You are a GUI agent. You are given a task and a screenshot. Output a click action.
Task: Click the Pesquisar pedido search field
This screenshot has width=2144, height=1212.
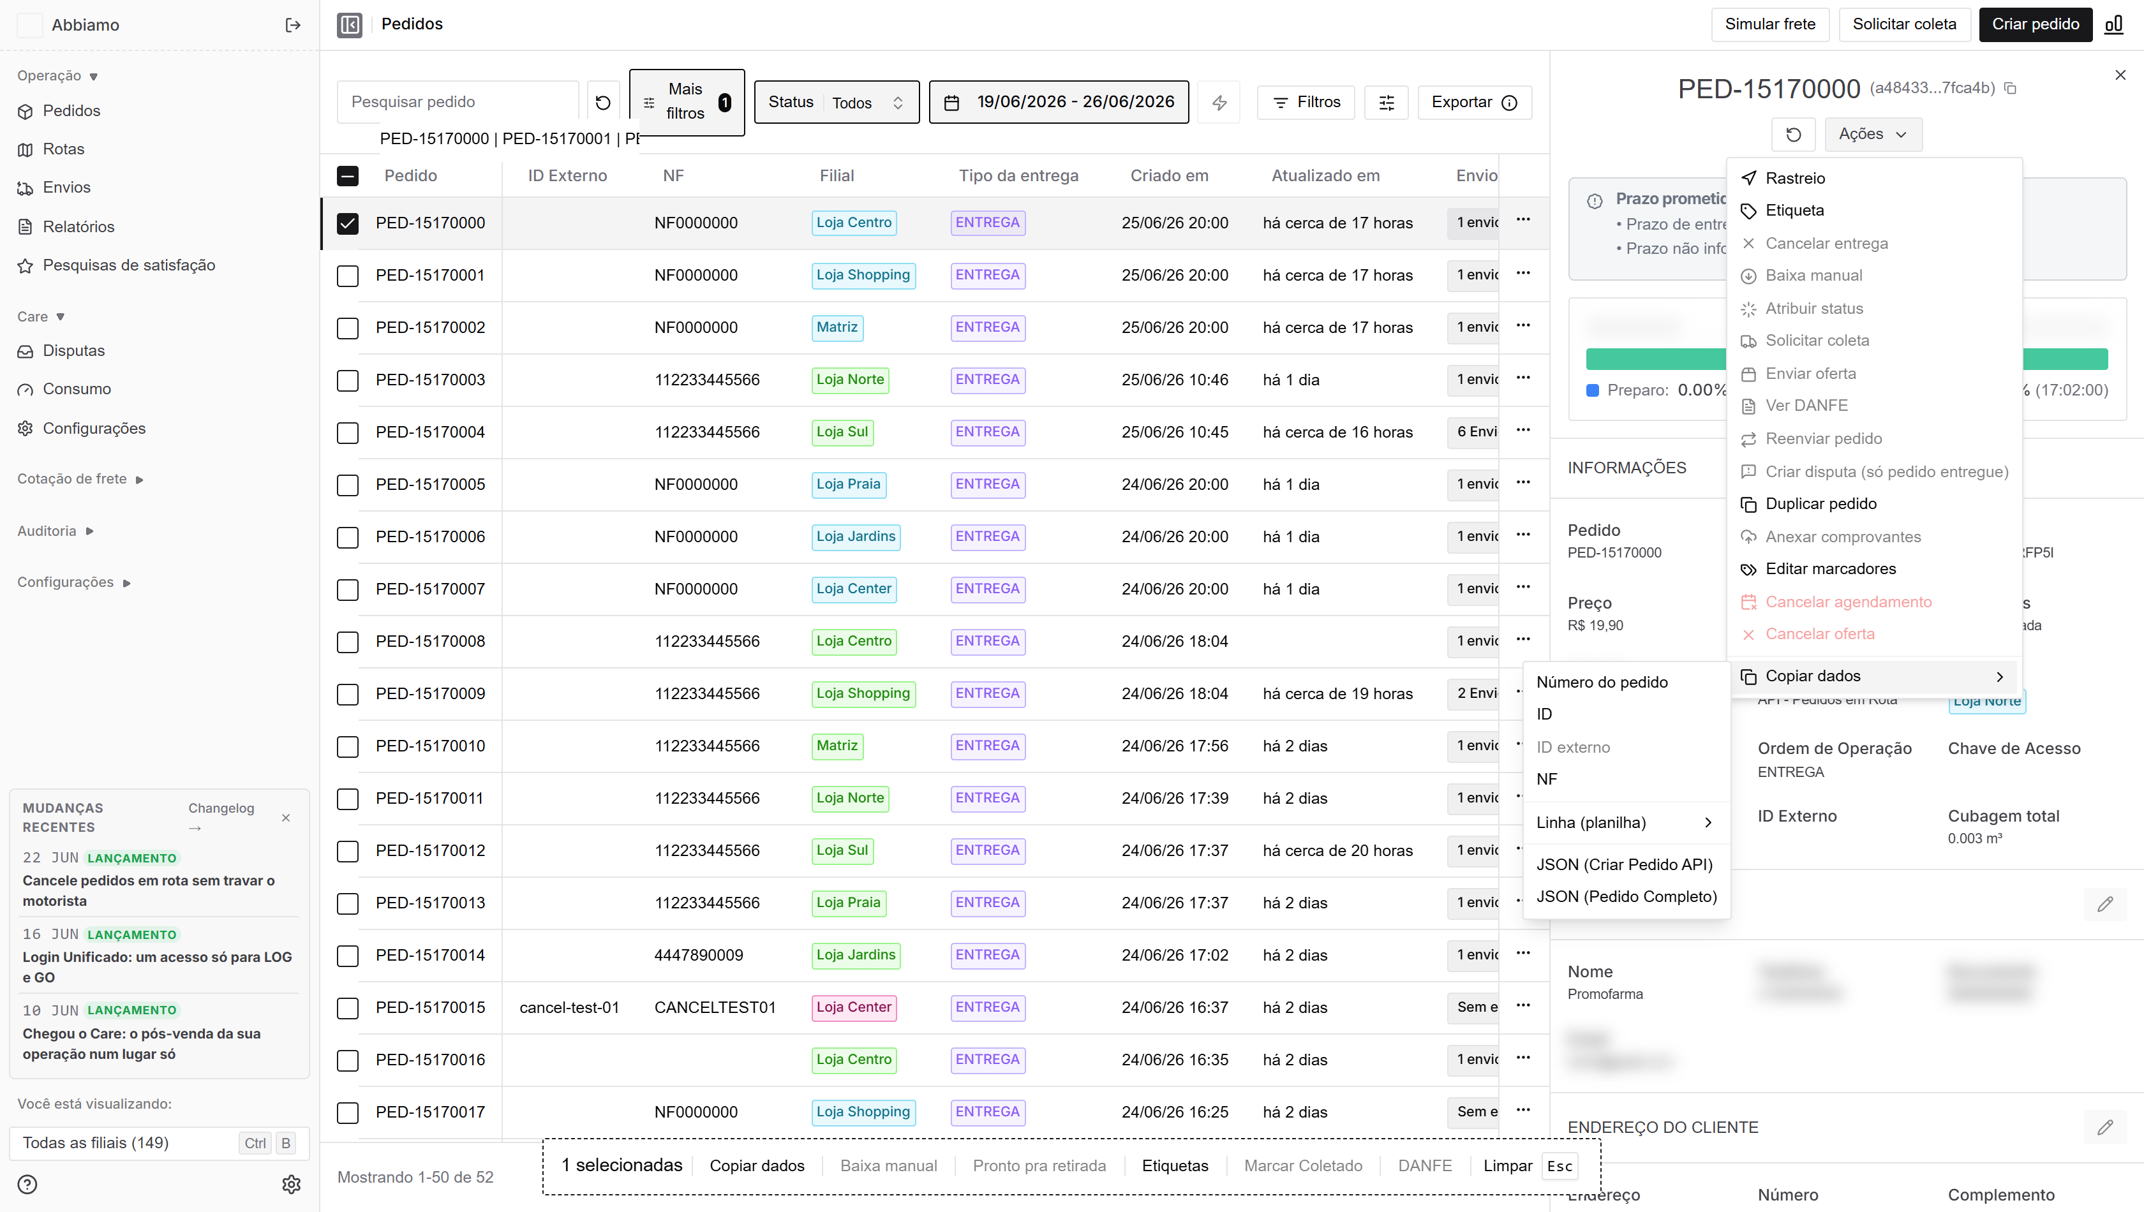point(457,103)
